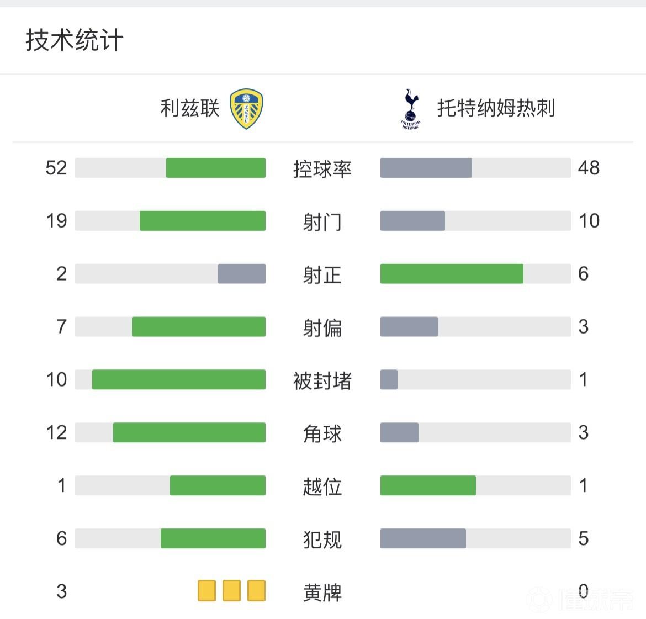Click the Leeds United club crest
Viewport: 646px width, 619px height.
coord(246,109)
